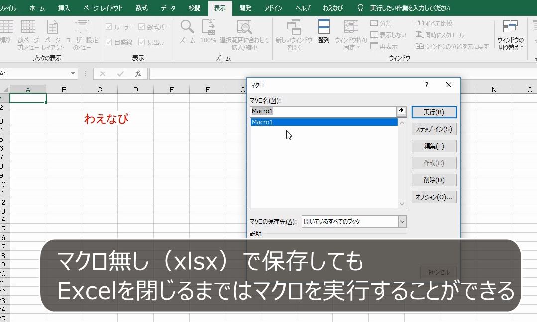The height and width of the screenshot is (322, 537).
Task: Open the Zoom (ズーム) dialog
Action: [187, 32]
